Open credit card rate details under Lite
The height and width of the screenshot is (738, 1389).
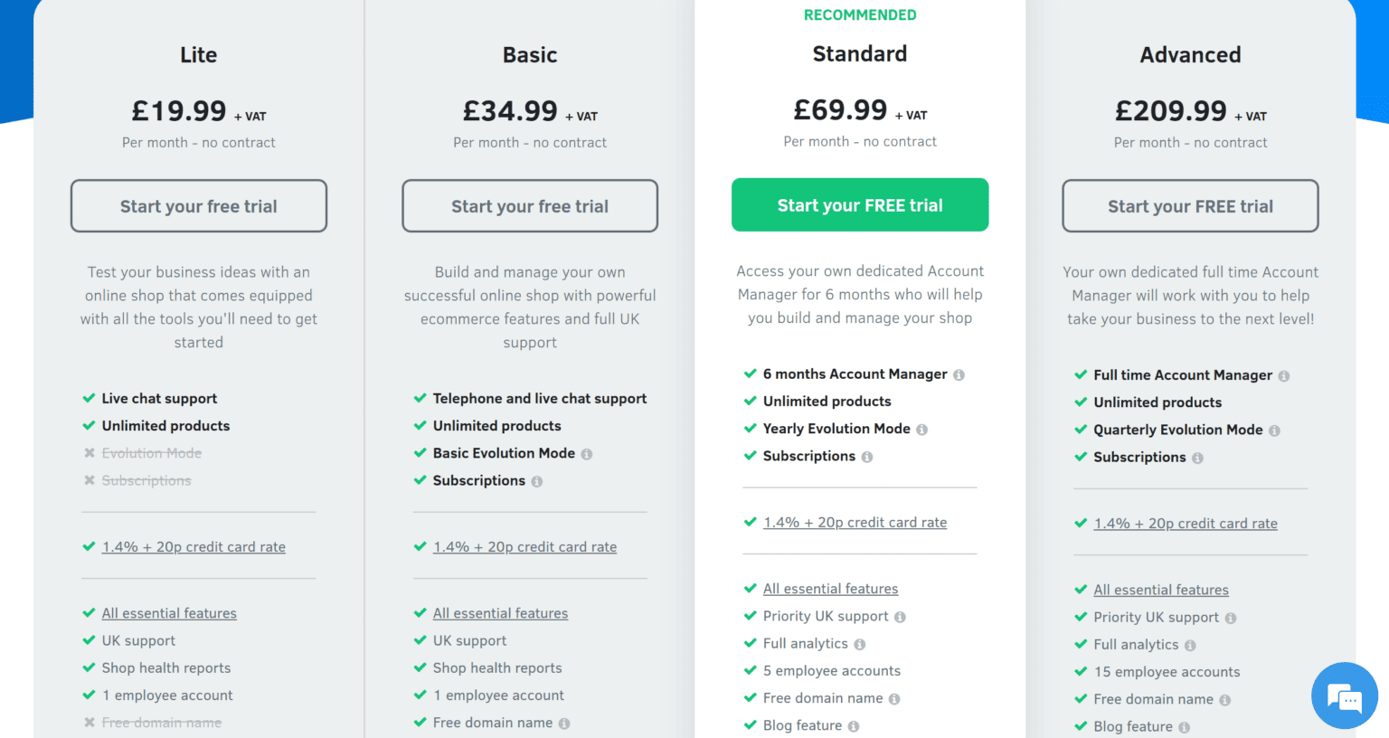(193, 546)
